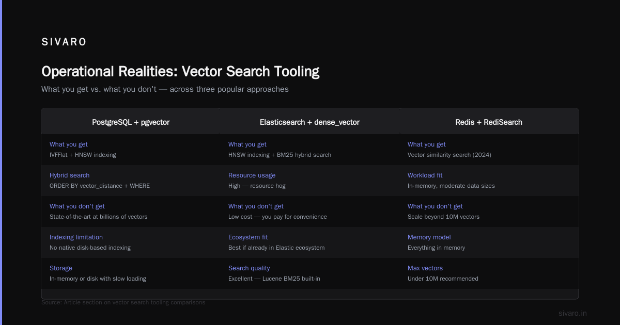Click the 'Workload fit' label

click(425, 175)
